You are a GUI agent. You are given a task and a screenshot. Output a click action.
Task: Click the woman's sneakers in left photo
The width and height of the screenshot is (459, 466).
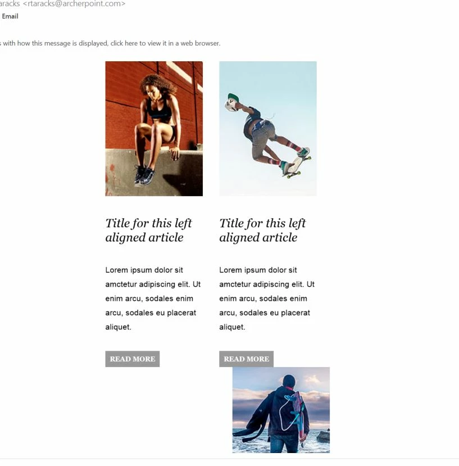pos(144,175)
